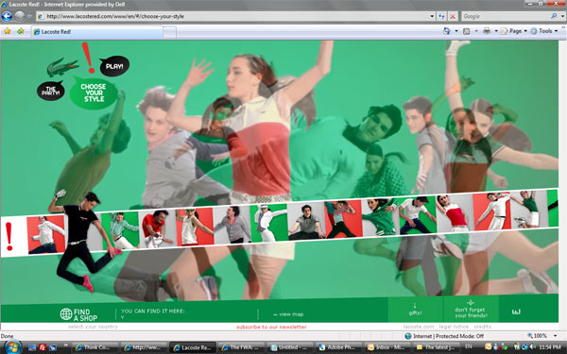The width and height of the screenshot is (567, 354).
Task: Click the PLAY! speech bubble
Action: tap(114, 66)
